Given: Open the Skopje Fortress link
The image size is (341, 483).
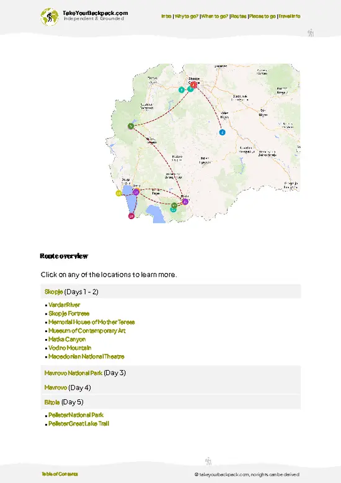Looking at the screenshot, I should pos(69,314).
